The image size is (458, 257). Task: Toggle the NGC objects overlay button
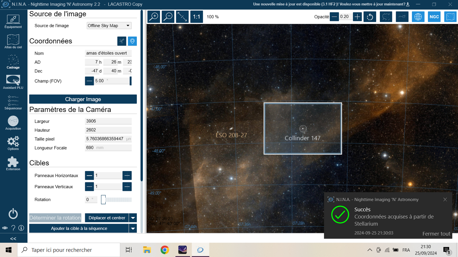tap(434, 17)
